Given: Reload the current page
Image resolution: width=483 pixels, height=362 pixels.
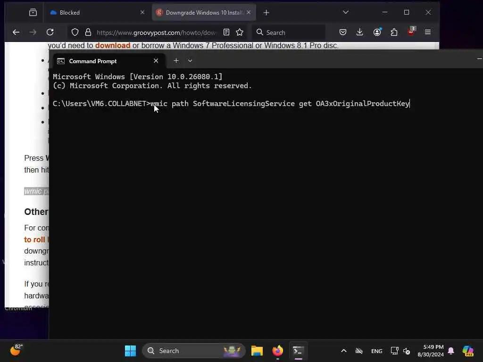Looking at the screenshot, I should [x=50, y=33].
